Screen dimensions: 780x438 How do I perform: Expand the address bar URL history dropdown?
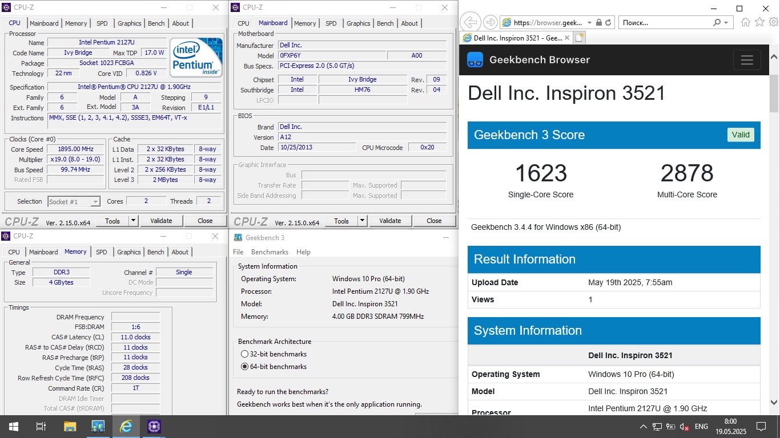590,23
